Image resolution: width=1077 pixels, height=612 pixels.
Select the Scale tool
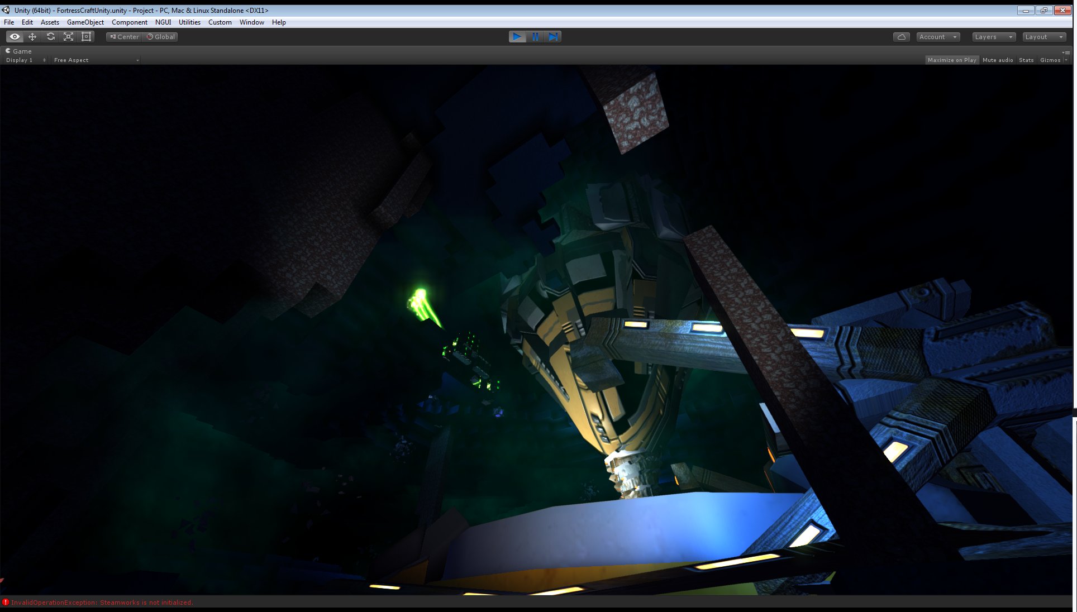[x=68, y=37]
